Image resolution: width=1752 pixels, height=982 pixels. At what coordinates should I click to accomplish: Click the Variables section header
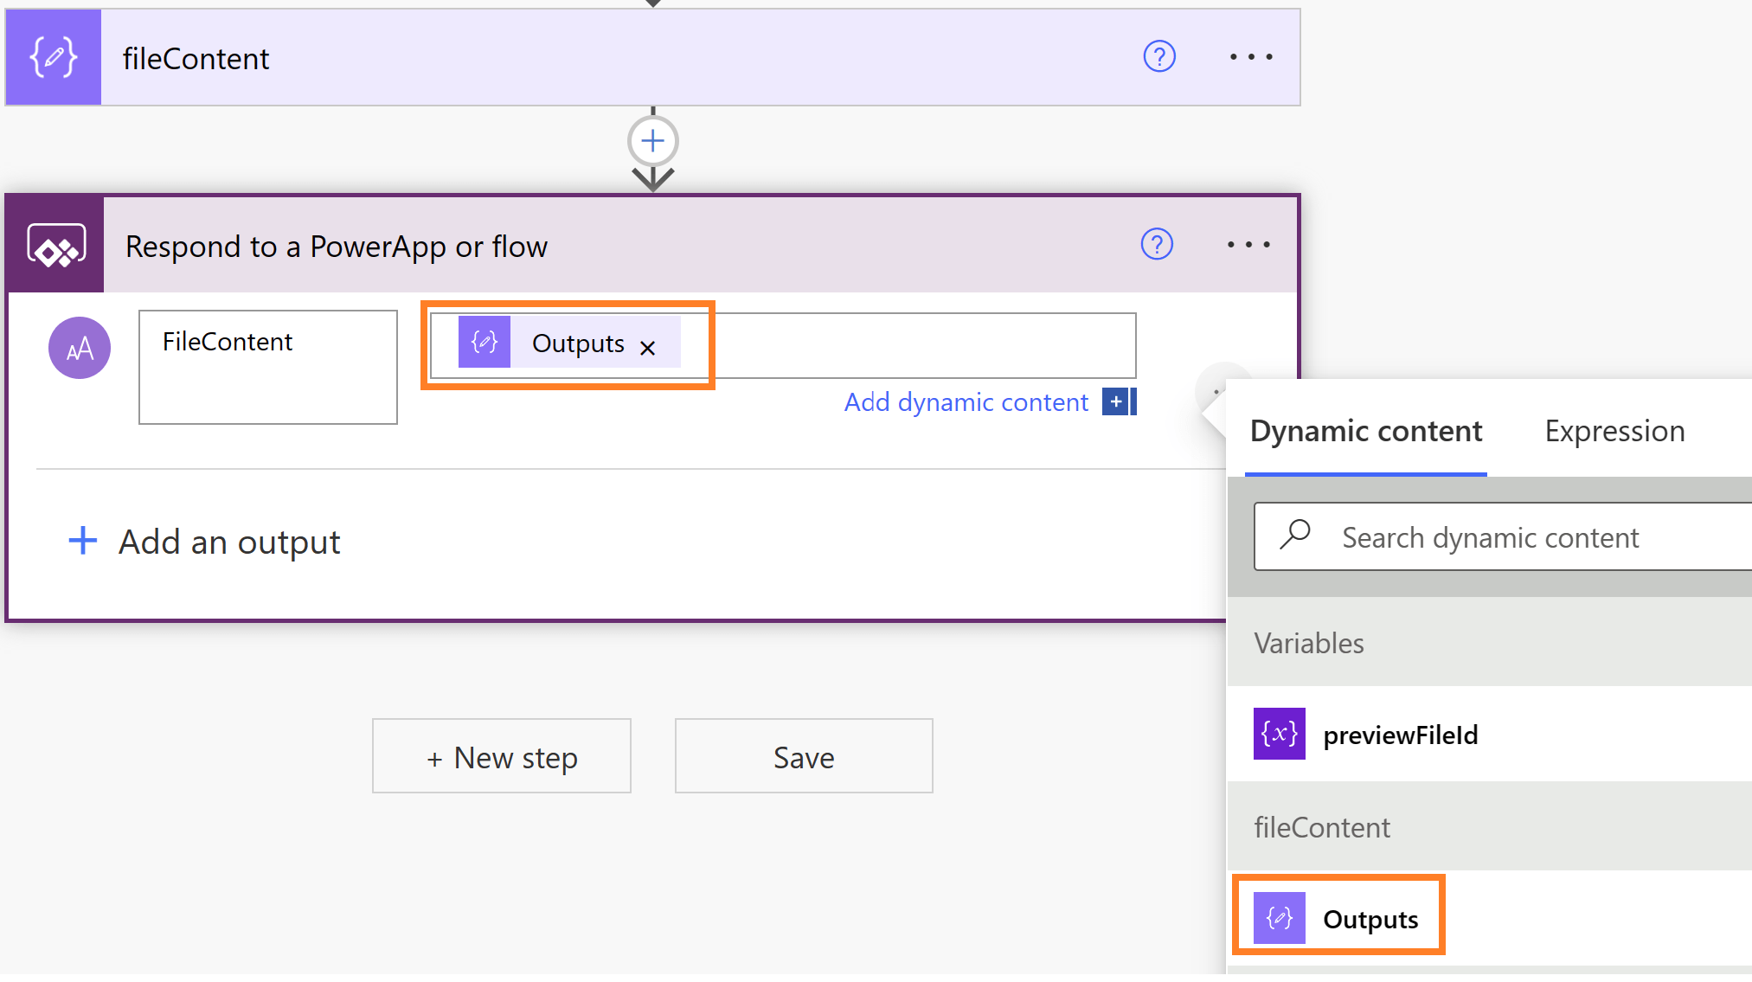pyautogui.click(x=1490, y=643)
